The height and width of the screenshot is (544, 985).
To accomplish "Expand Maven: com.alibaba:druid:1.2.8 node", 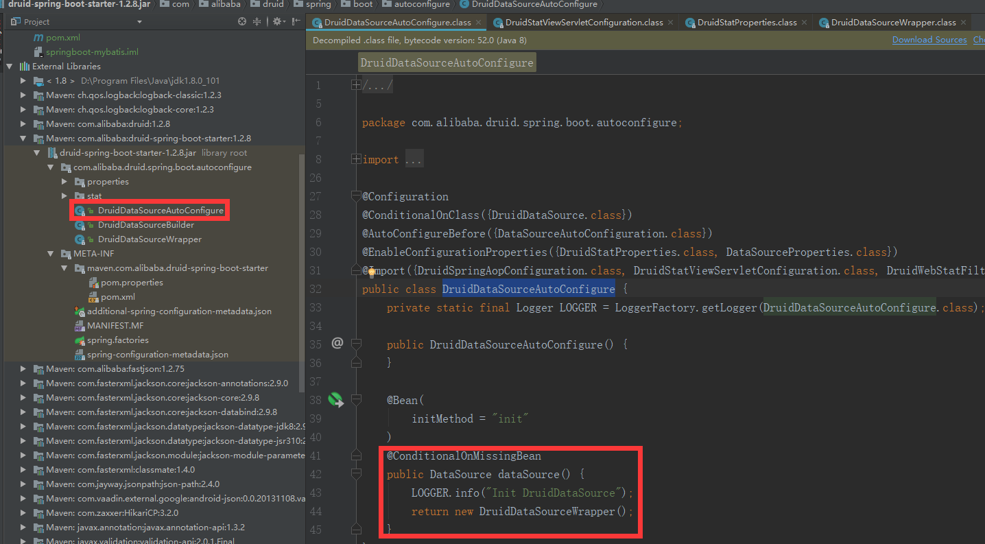I will coord(23,124).
